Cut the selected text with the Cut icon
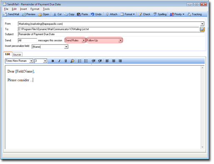 click(57, 14)
